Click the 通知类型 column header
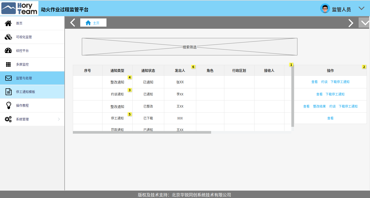This screenshot has height=198, width=370. 117,71
